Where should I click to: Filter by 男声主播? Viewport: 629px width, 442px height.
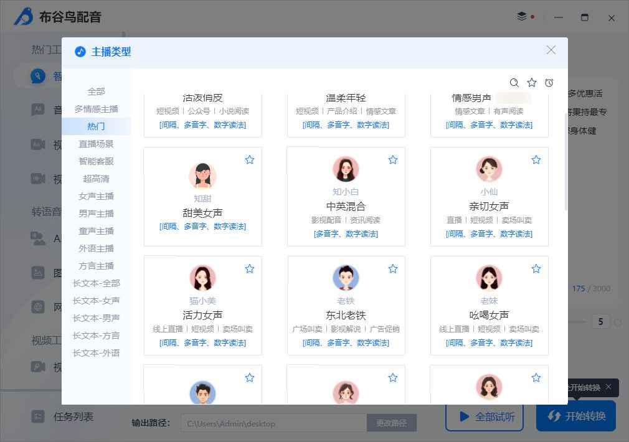[x=97, y=214]
